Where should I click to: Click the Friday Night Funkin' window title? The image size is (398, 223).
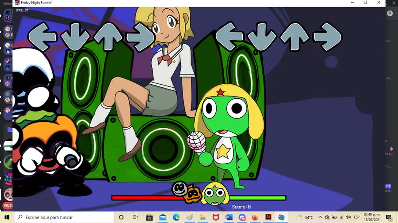click(x=36, y=3)
